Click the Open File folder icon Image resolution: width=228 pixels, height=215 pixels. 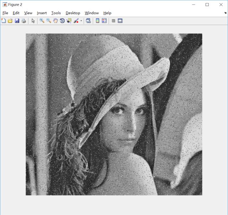click(x=10, y=21)
